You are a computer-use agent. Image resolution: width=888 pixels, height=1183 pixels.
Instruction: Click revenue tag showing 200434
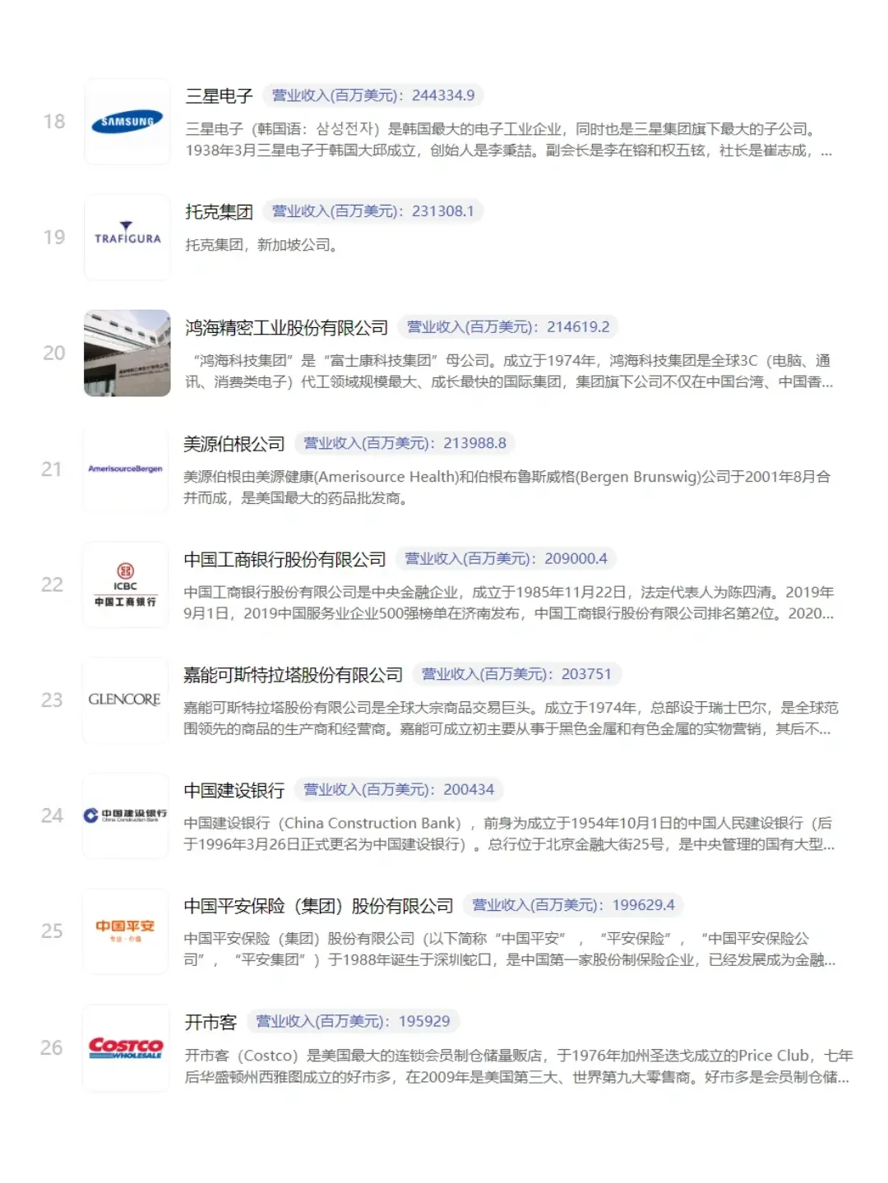[x=399, y=790]
